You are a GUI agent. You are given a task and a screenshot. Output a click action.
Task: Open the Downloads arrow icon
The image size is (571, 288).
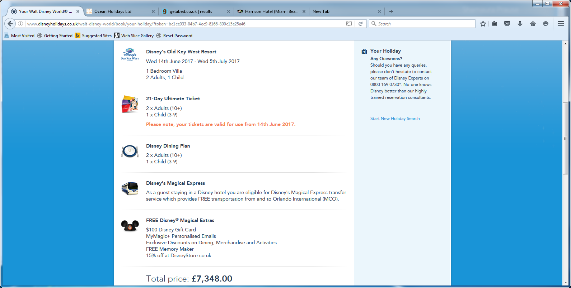point(520,24)
